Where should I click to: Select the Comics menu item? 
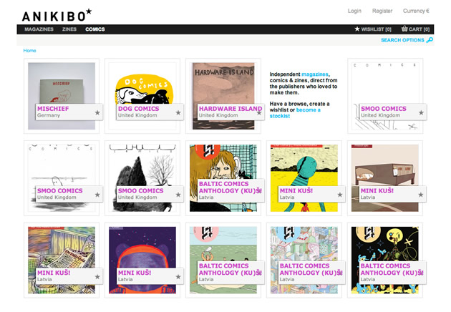coord(95,29)
